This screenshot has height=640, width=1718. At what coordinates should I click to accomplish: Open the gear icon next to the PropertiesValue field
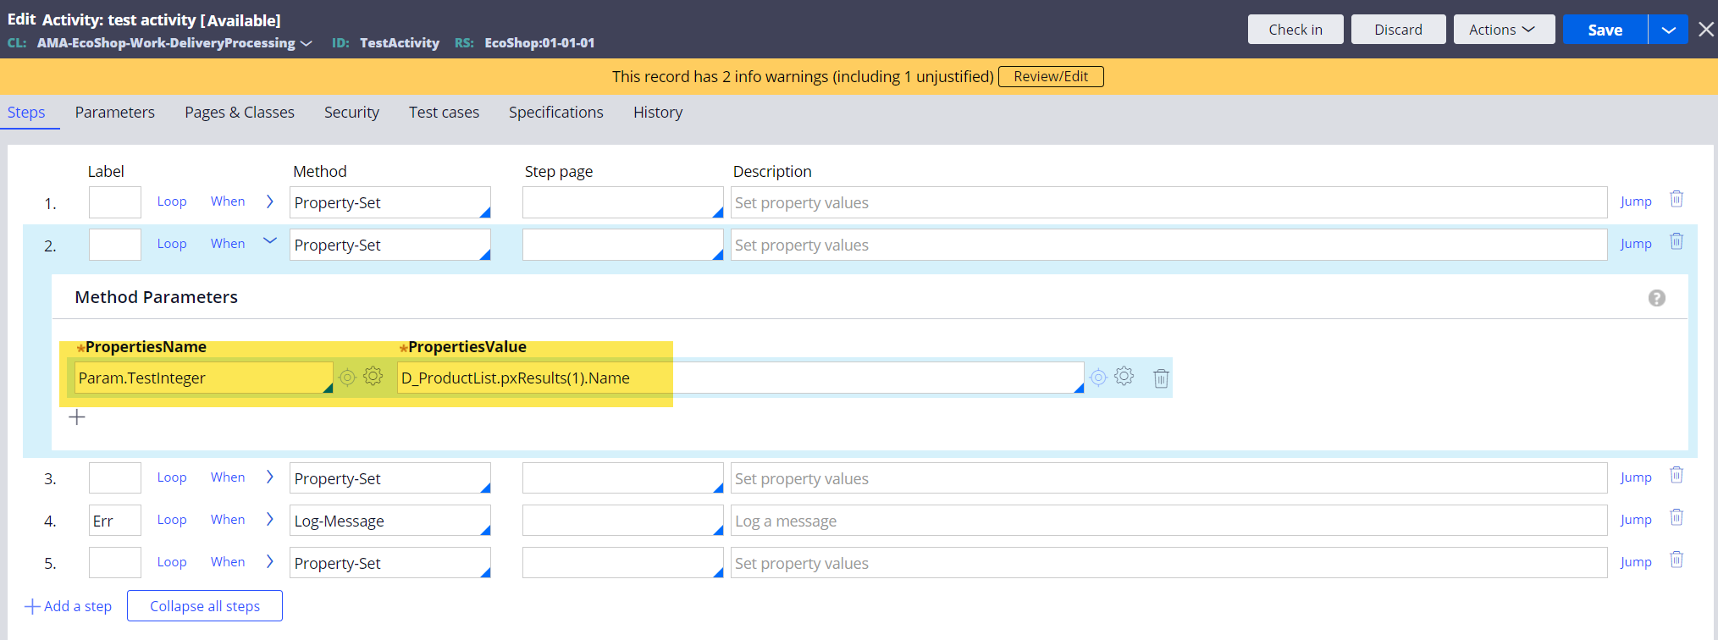pos(1124,376)
